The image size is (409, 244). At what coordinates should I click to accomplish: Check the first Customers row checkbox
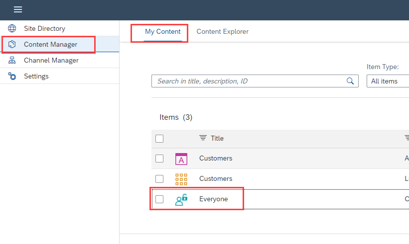coord(159,159)
